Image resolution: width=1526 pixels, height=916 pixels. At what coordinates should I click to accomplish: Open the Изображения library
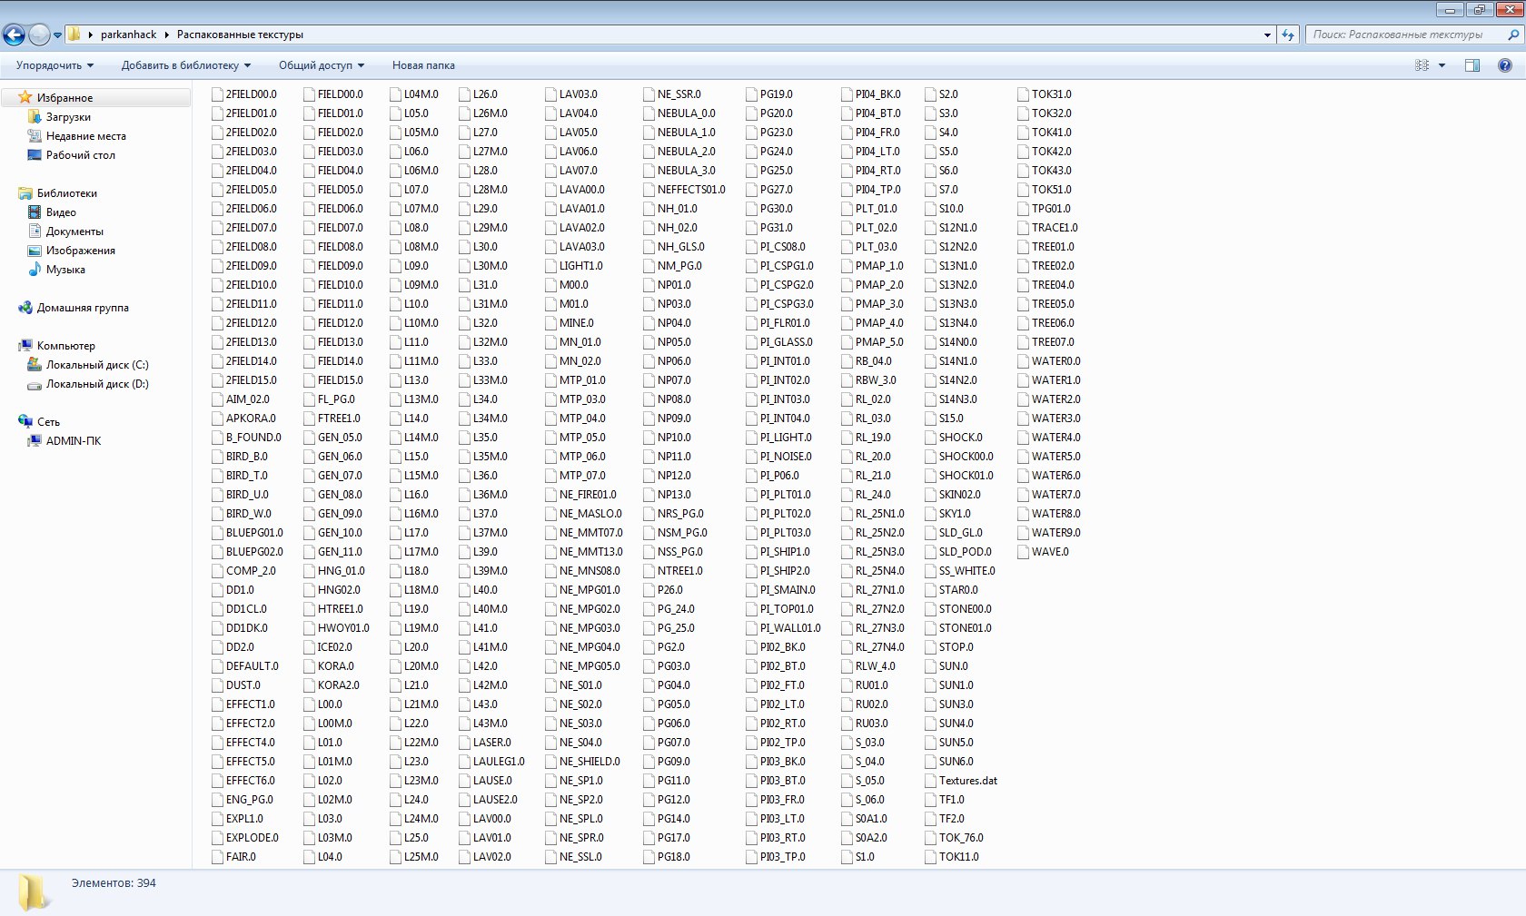(80, 251)
